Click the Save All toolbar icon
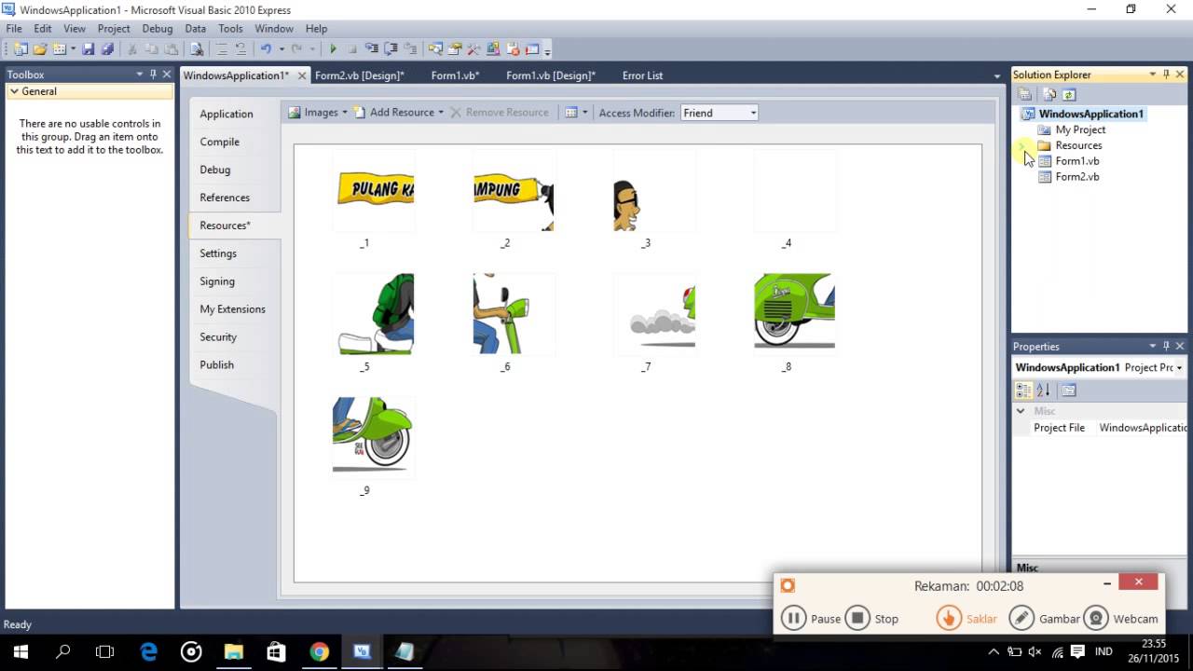The image size is (1193, 671). point(107,49)
